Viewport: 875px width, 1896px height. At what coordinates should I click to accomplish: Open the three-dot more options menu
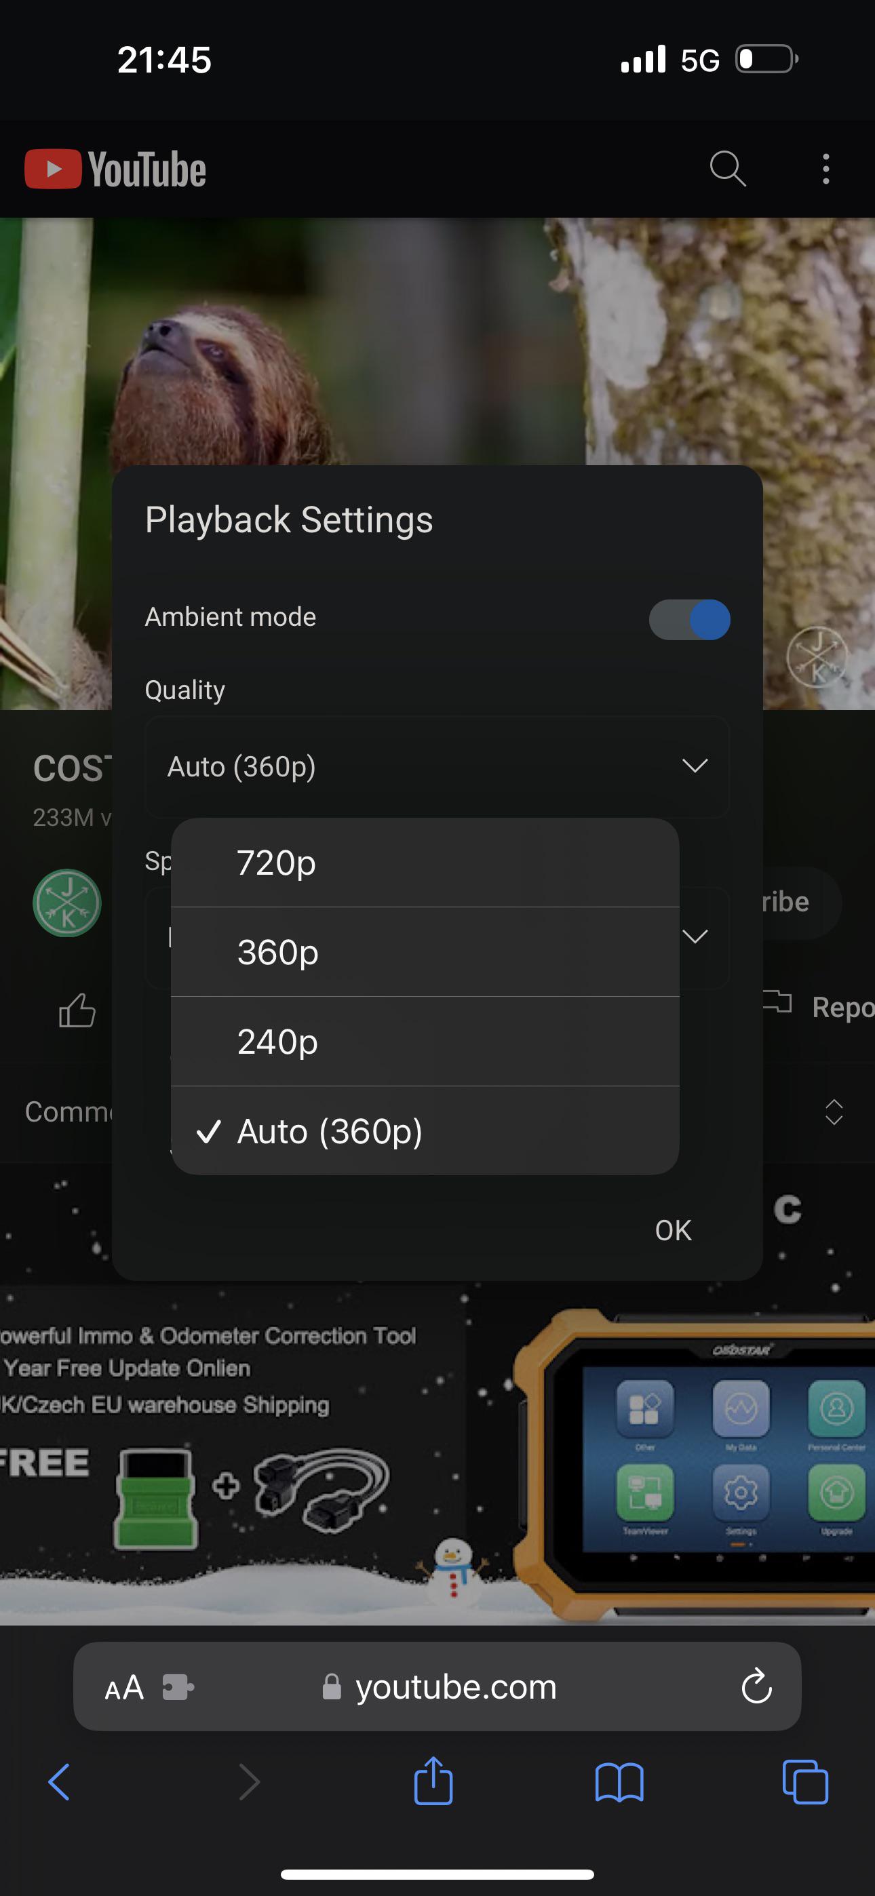pos(825,169)
